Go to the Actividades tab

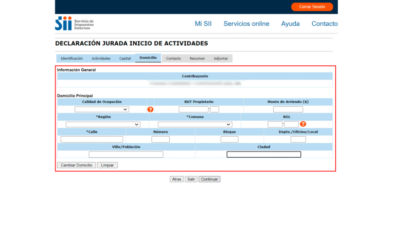point(101,59)
